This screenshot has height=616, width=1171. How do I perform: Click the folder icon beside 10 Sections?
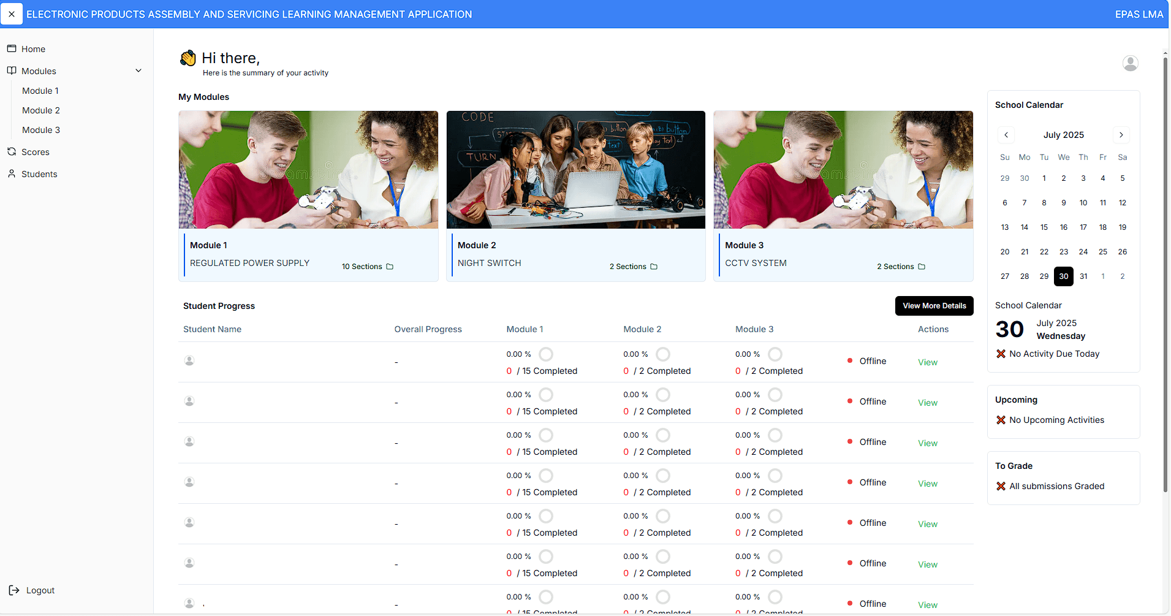click(390, 267)
